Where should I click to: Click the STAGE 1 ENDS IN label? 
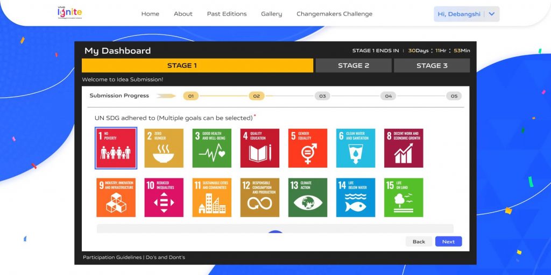point(376,51)
